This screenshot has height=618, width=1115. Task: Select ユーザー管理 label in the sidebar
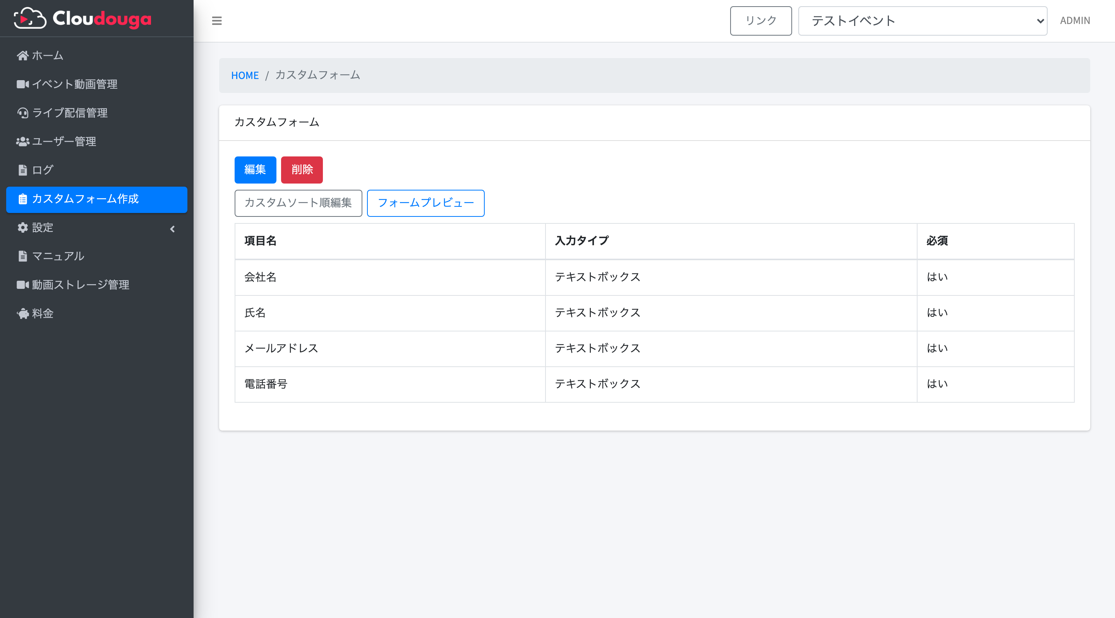[x=64, y=141]
